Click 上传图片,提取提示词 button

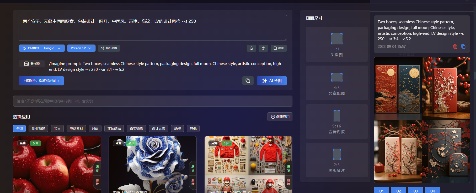[x=41, y=81]
